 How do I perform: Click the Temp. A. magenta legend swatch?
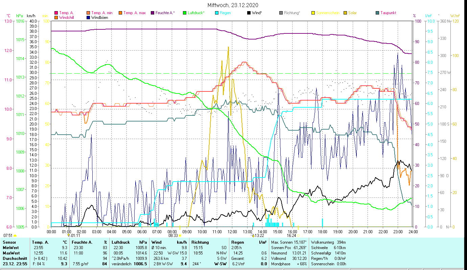[x=56, y=13]
